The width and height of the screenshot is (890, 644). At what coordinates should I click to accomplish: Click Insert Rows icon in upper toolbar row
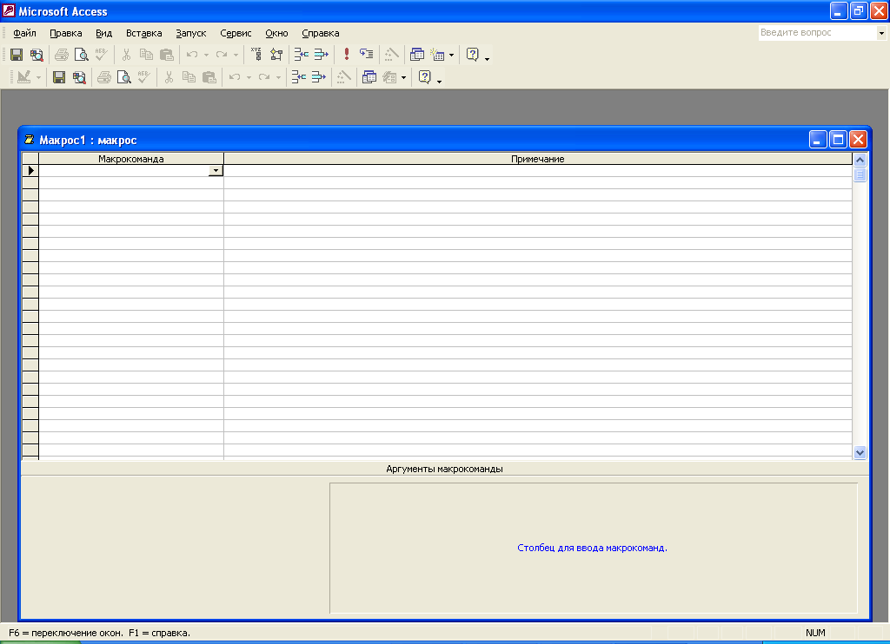pos(301,55)
